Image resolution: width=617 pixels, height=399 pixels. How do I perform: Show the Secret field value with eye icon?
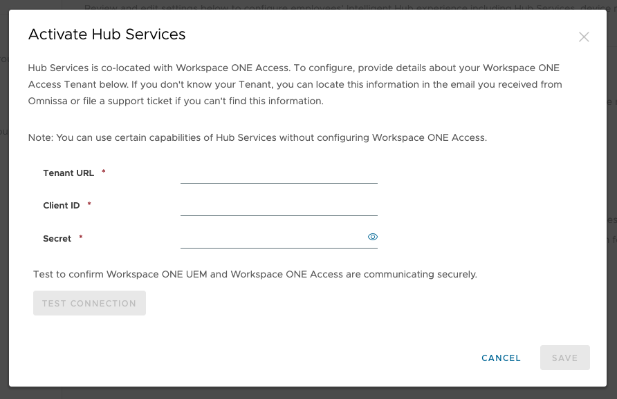pyautogui.click(x=373, y=237)
